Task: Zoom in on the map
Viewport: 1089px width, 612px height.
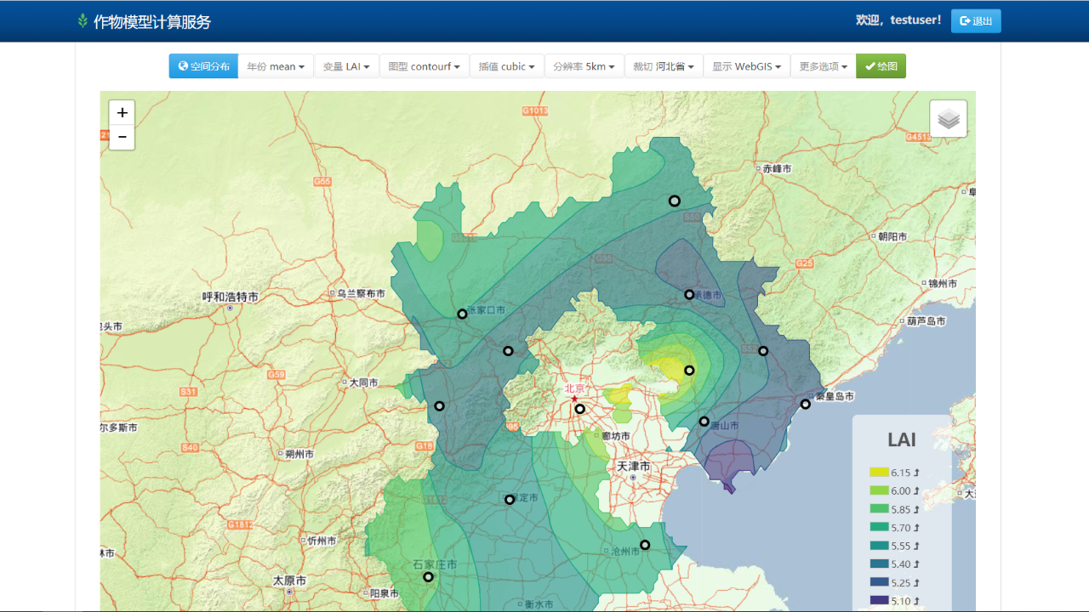Action: coord(122,113)
